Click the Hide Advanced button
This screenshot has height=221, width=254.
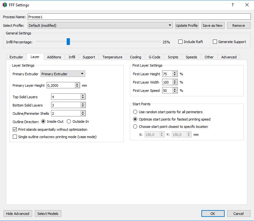coord(18,214)
